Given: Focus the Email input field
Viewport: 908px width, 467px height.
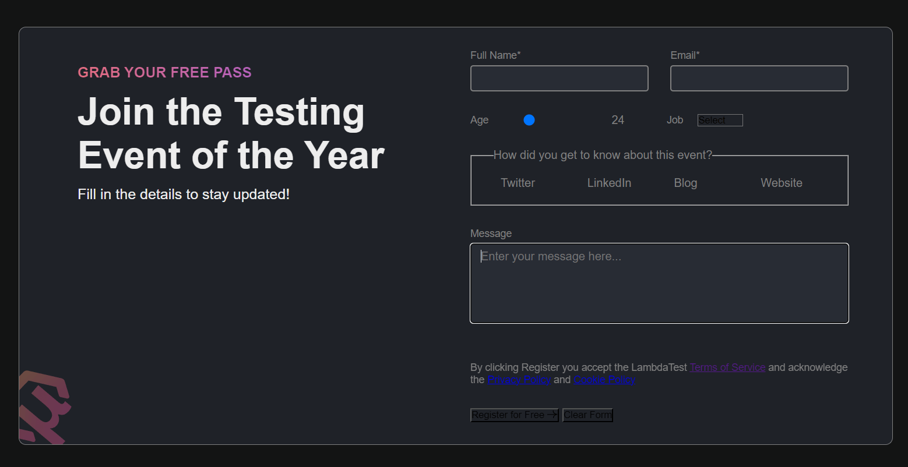Looking at the screenshot, I should 759,78.
